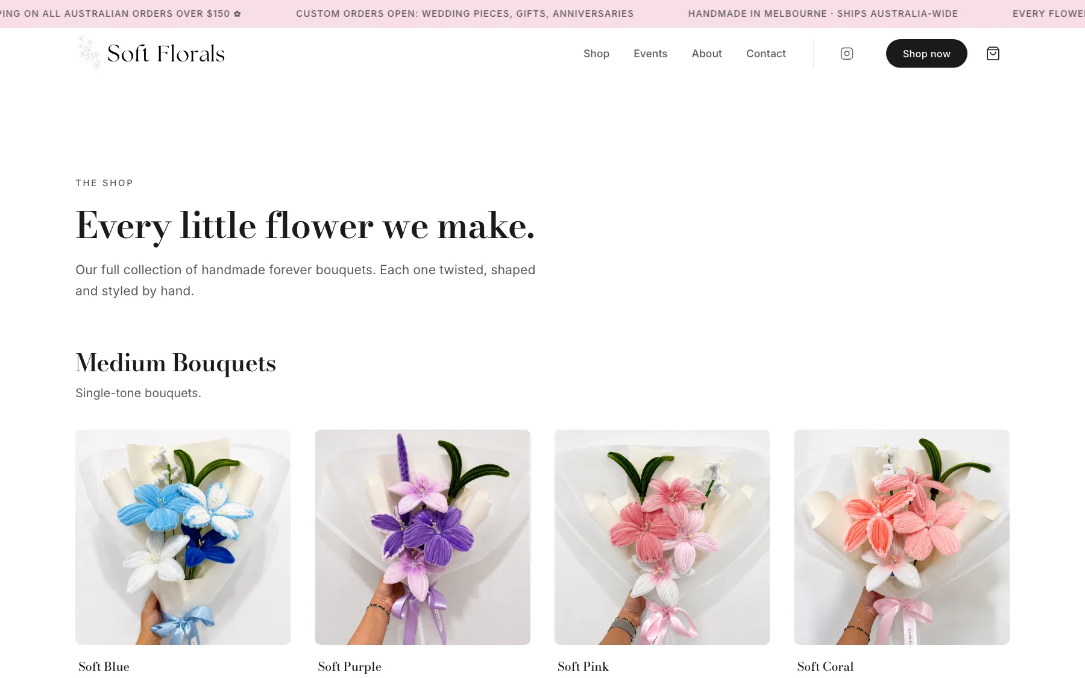Image resolution: width=1085 pixels, height=678 pixels.
Task: Open the Soft Pink bouquet photo
Action: click(x=662, y=537)
